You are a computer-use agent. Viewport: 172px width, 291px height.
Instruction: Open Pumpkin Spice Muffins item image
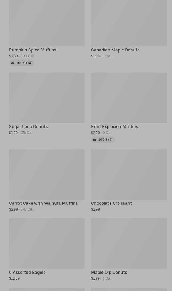pos(47,23)
